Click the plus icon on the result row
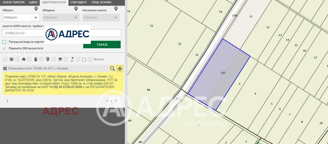 pos(120,69)
